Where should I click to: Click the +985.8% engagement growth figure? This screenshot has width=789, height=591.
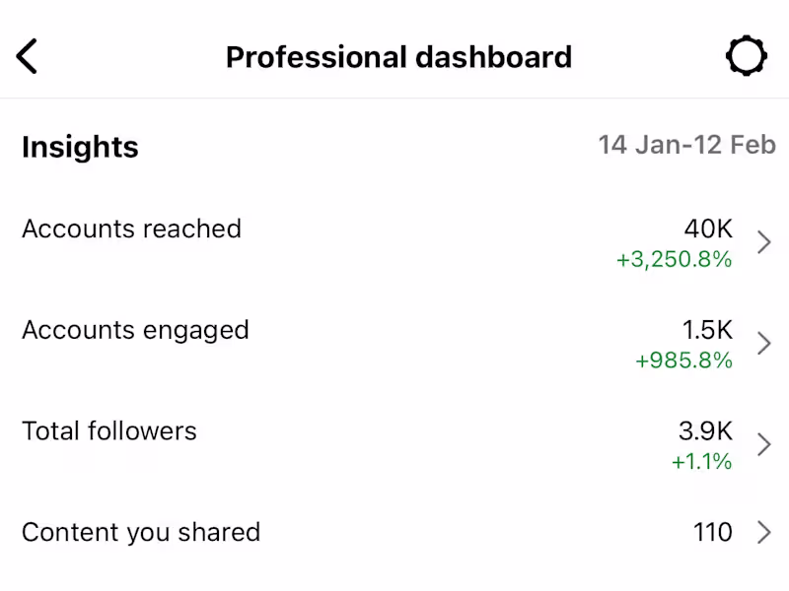click(x=683, y=361)
